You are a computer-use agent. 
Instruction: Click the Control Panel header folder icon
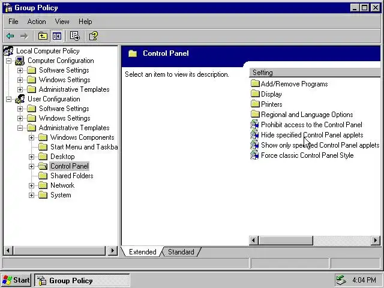133,53
